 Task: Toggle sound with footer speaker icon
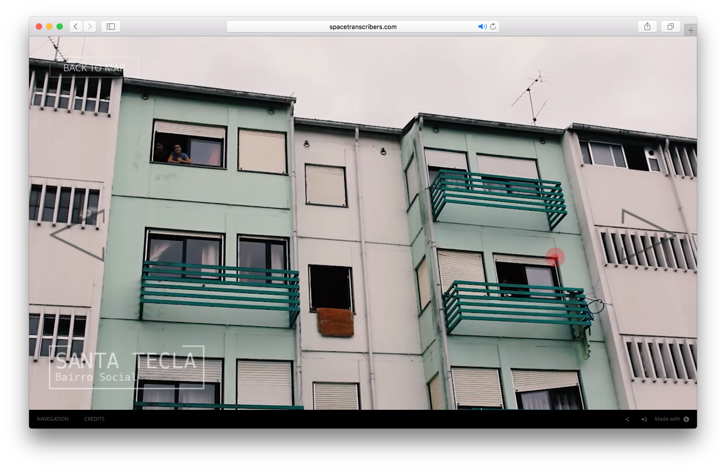click(644, 419)
